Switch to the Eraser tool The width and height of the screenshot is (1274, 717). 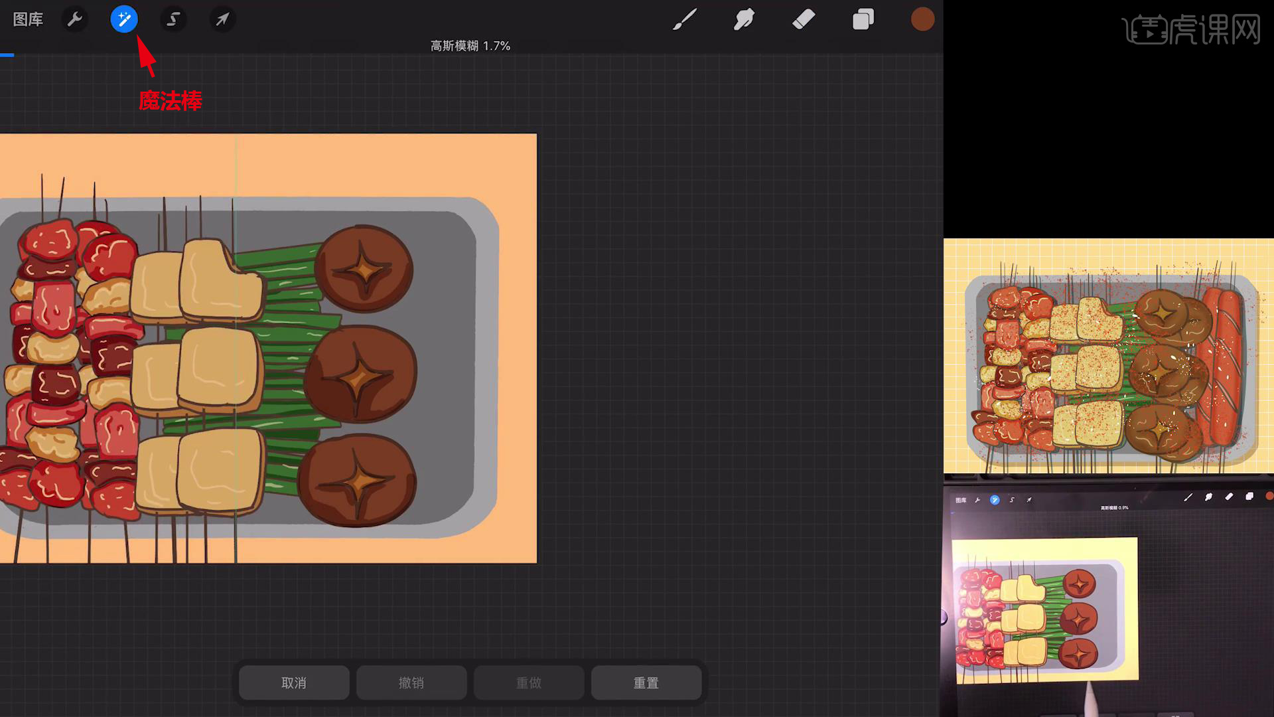point(804,19)
